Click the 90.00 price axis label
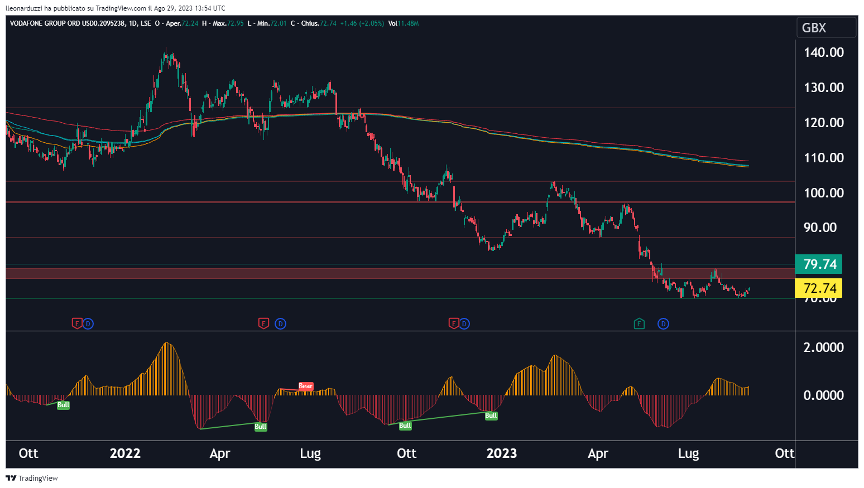The image size is (864, 488). pos(820,228)
